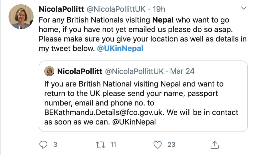Viewport: 255px width, 155px height.
Task: Expand the tweet options chevron menu
Action: (243, 9)
